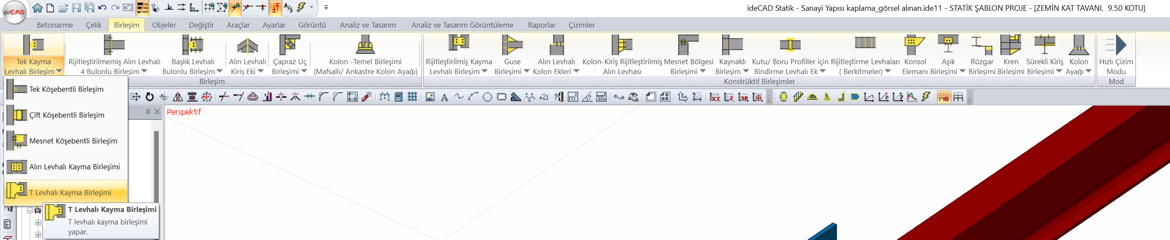Expand the Kaynaklı Birleşim dropdown arrow
Viewport: 1170px width, 240px height.
(x=745, y=71)
